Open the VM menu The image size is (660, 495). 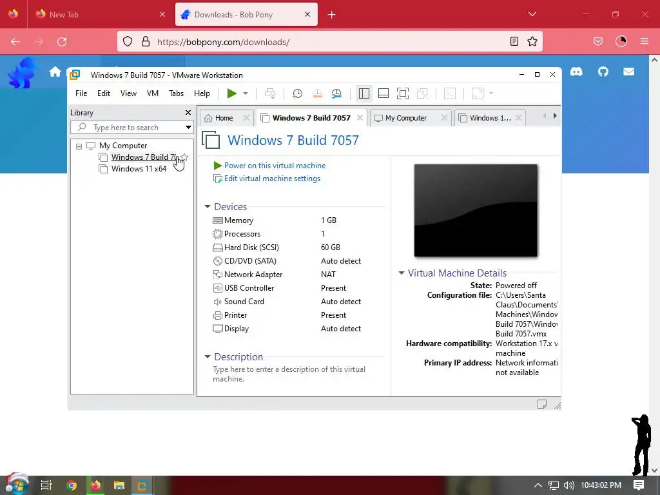click(x=152, y=93)
